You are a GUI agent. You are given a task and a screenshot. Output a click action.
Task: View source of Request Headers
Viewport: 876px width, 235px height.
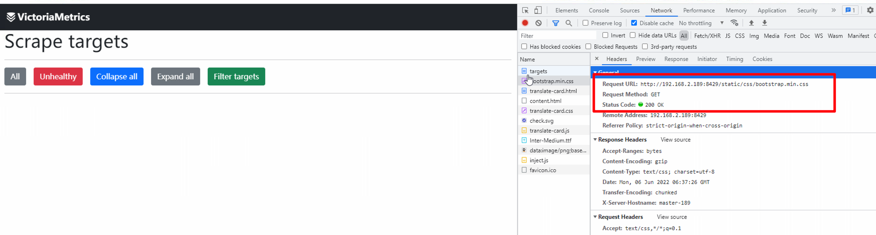pos(672,217)
